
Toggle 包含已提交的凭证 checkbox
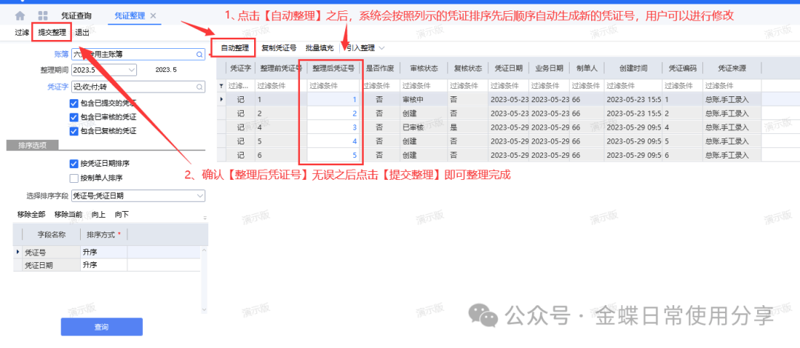click(x=73, y=103)
